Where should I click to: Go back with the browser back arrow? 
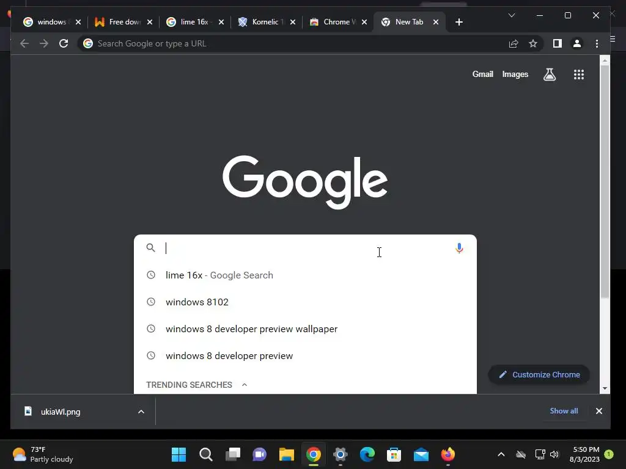(x=24, y=43)
